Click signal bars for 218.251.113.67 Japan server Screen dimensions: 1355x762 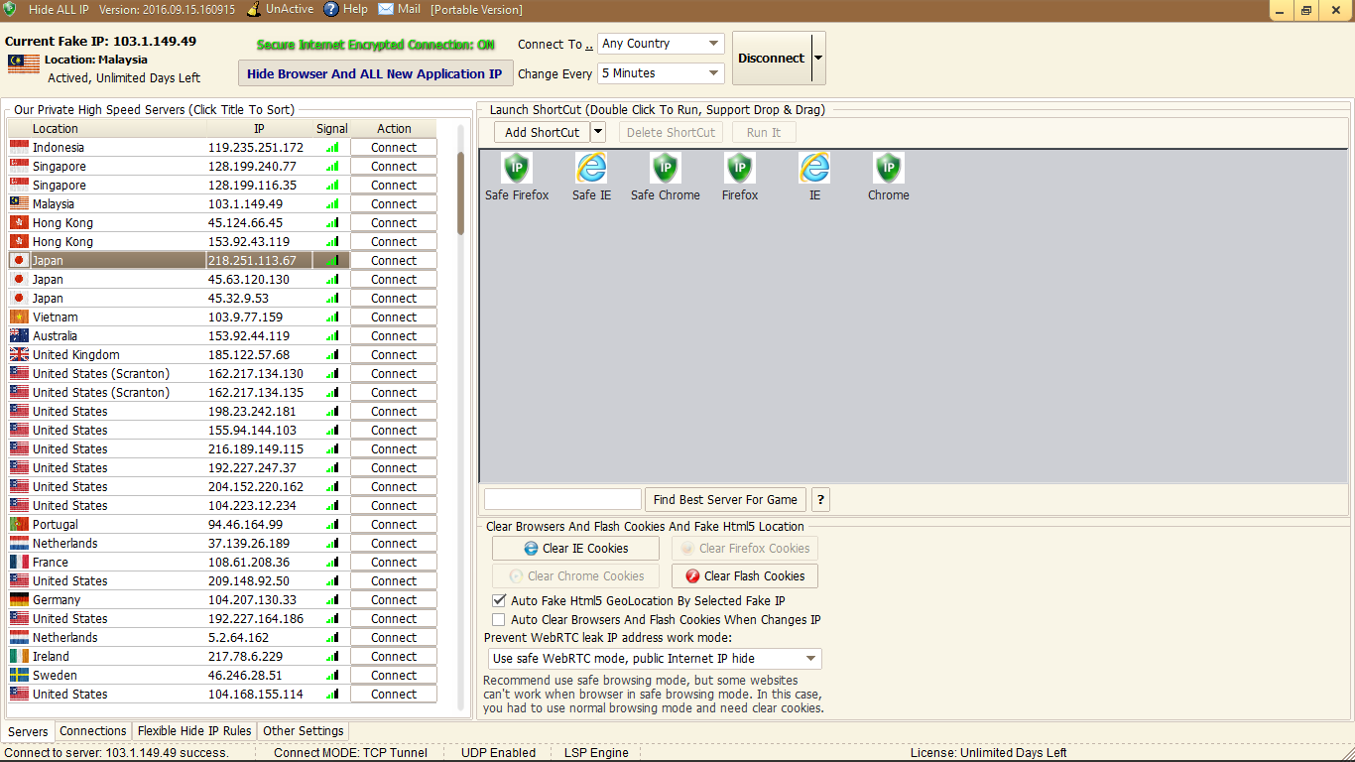coord(332,260)
